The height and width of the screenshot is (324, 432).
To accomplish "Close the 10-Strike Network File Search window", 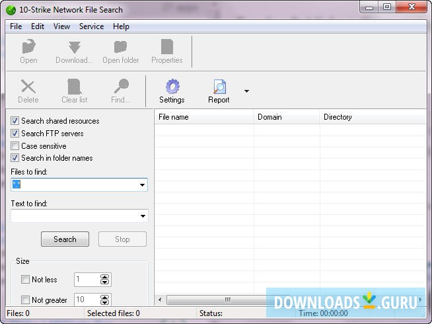I will pyautogui.click(x=412, y=7).
